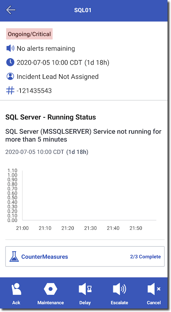Click the clock icon next to incident time
The width and height of the screenshot is (171, 312).
(10, 62)
